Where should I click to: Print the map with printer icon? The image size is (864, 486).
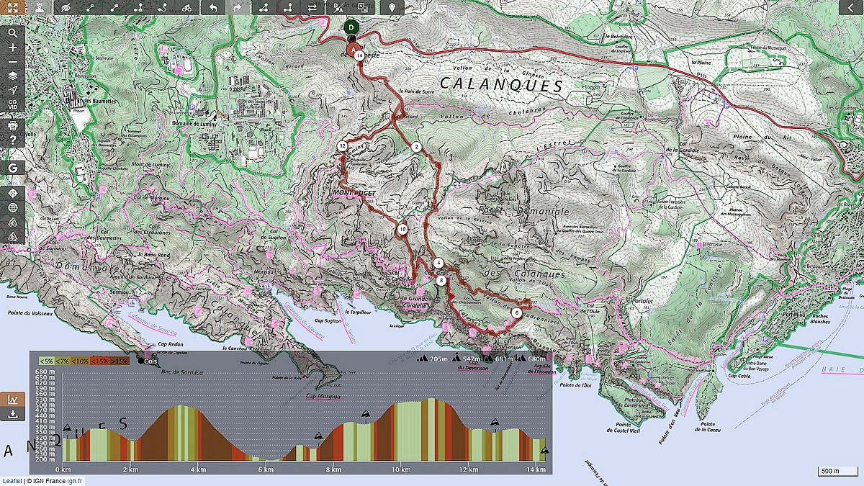13,125
